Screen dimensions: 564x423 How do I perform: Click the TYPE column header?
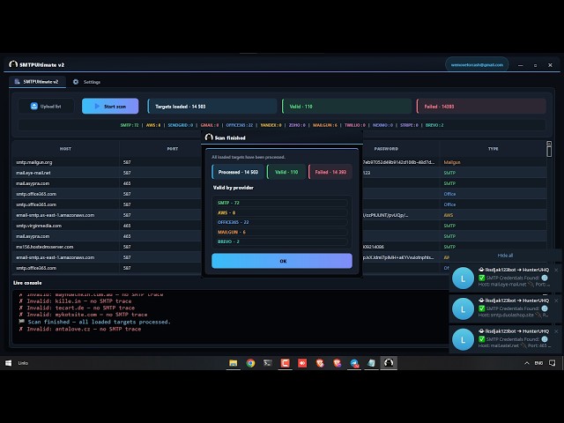tap(493, 149)
